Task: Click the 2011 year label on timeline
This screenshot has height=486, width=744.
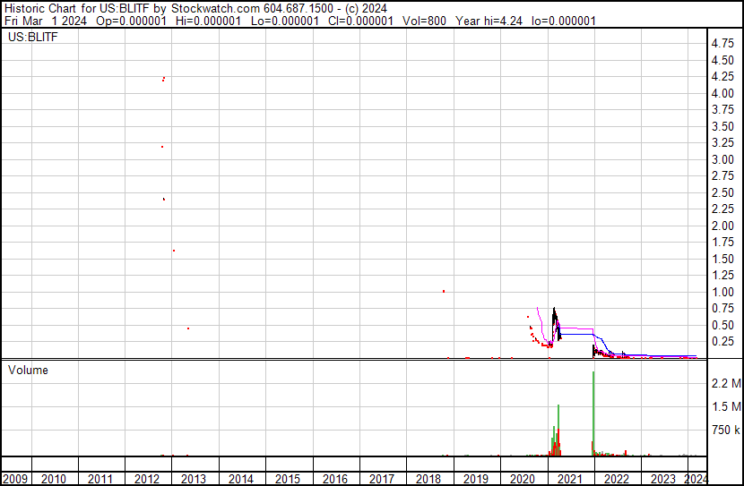Action: pyautogui.click(x=100, y=479)
